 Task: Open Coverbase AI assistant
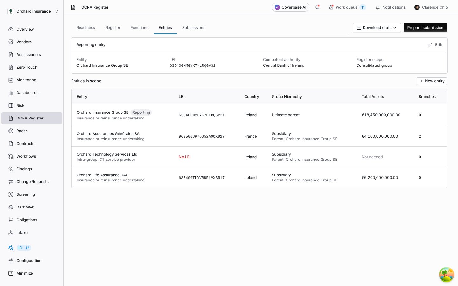[x=290, y=7]
